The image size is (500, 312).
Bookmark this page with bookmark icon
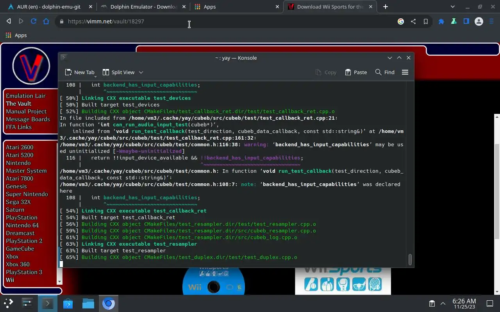tap(426, 21)
